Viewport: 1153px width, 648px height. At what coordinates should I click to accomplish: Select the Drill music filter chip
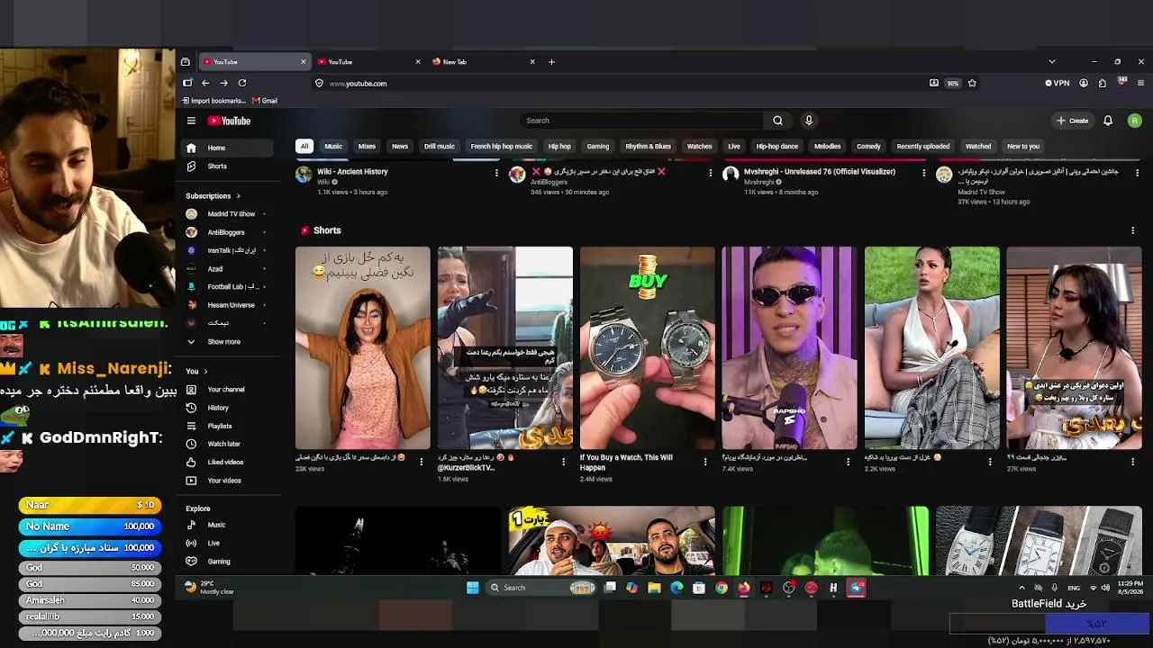(440, 147)
